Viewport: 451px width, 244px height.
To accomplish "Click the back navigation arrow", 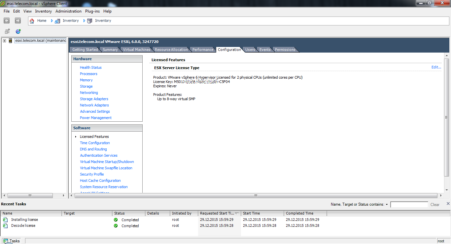I will pyautogui.click(x=7, y=20).
